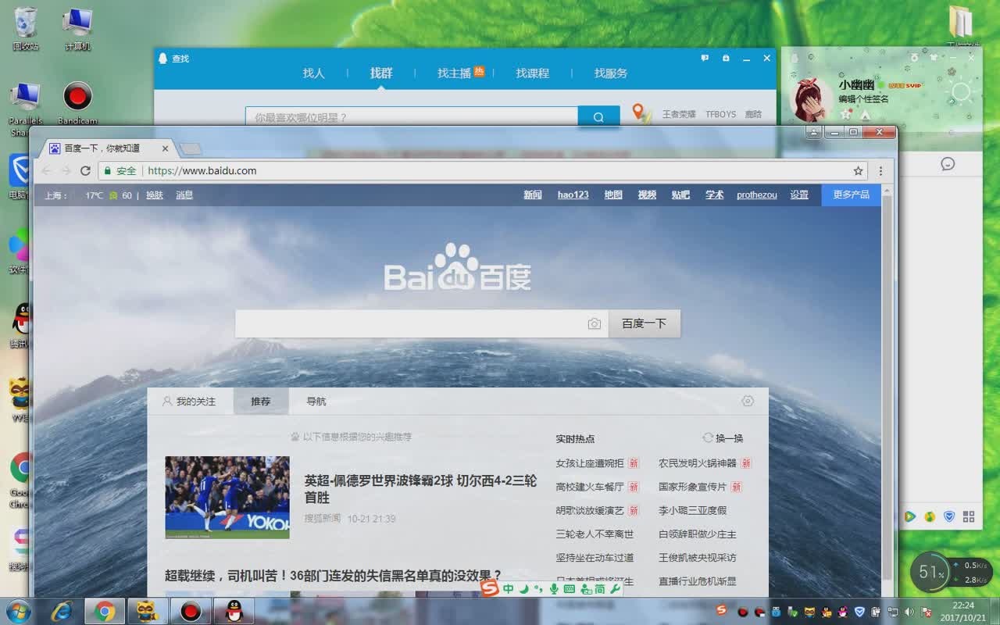1000x625 pixels.
Task: Open the 设置 link
Action: coord(799,195)
